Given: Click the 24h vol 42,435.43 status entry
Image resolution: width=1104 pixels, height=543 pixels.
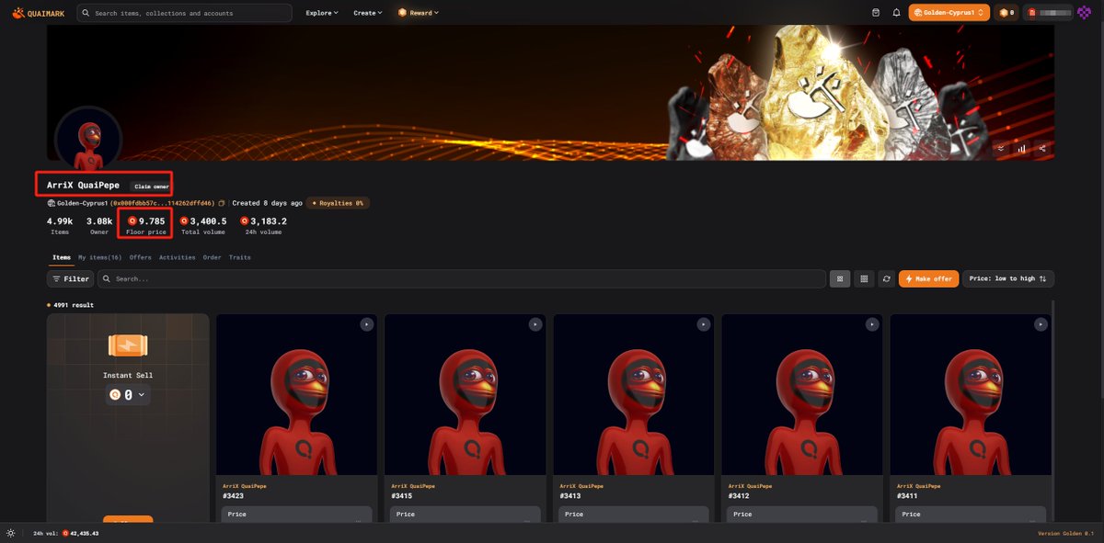Looking at the screenshot, I should [x=65, y=533].
